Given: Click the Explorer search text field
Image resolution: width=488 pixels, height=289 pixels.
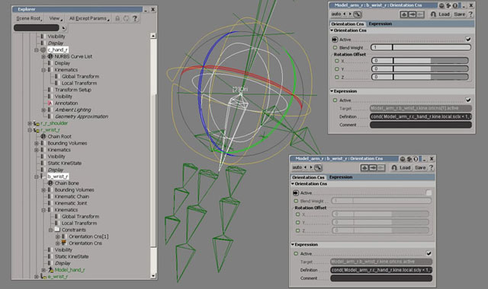Looking at the screenshot, I should point(37,28).
